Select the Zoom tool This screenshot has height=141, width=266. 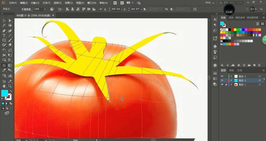(x=10, y=86)
